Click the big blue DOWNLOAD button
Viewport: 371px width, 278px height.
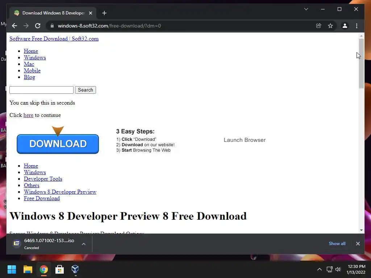point(58,144)
